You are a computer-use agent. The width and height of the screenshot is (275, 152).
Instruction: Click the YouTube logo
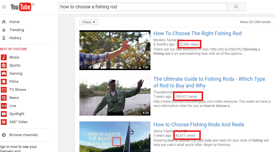21,7
